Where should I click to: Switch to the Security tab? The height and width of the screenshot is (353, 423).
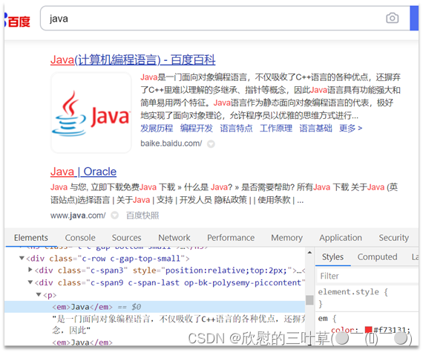coord(394,238)
